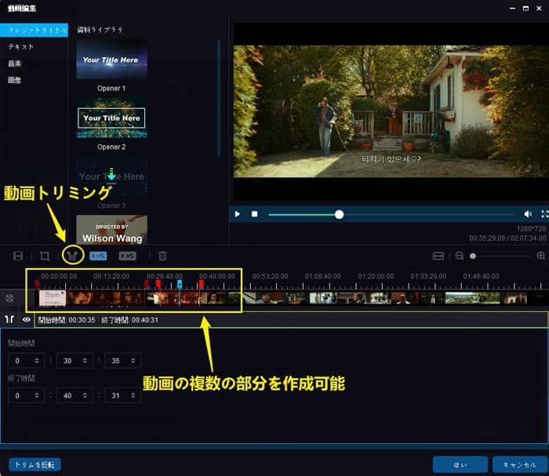The height and width of the screenshot is (476, 549).
Task: Select the Wilson Wang credits template
Action: coord(111,230)
